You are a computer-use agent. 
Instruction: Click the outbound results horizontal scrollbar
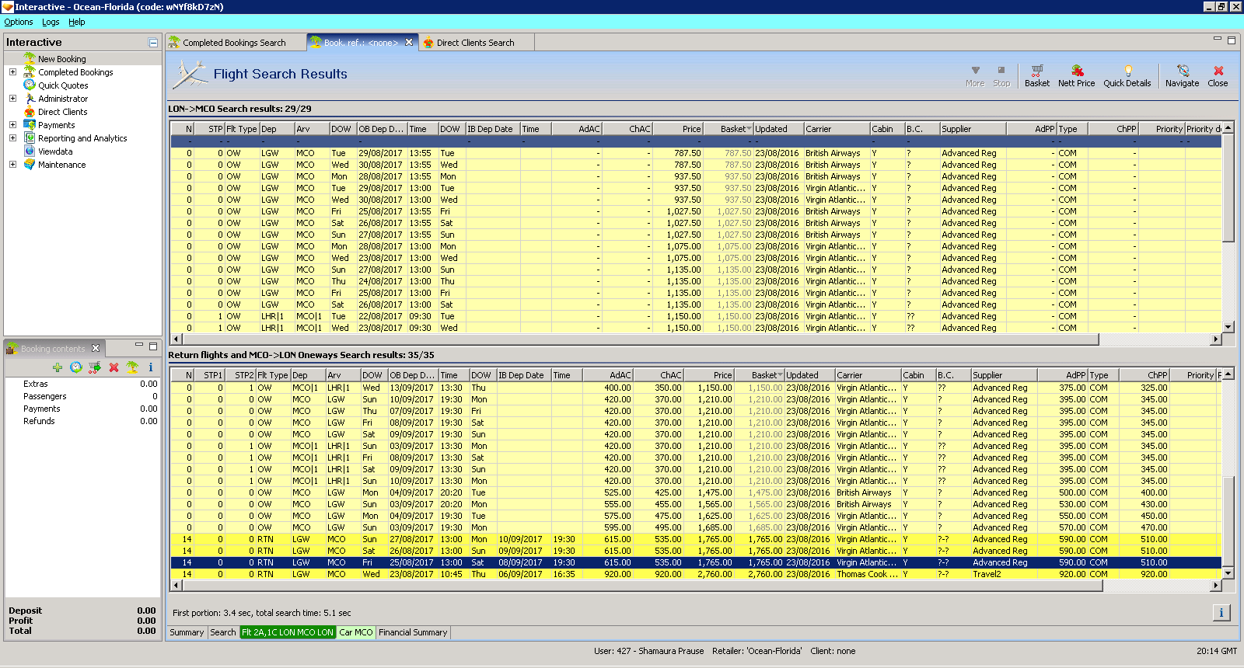click(638, 339)
